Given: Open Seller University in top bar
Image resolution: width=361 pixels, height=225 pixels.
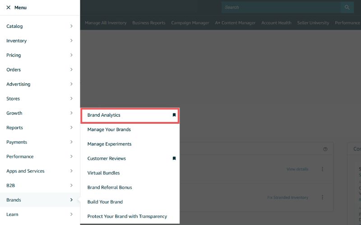Looking at the screenshot, I should (x=313, y=23).
